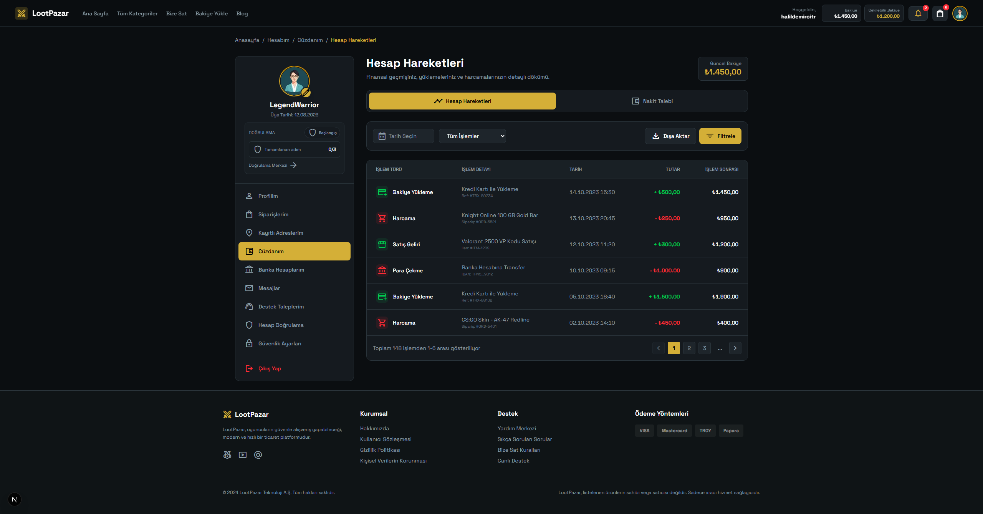Switch to the Nakit Talebi tab
The height and width of the screenshot is (514, 983).
click(652, 101)
